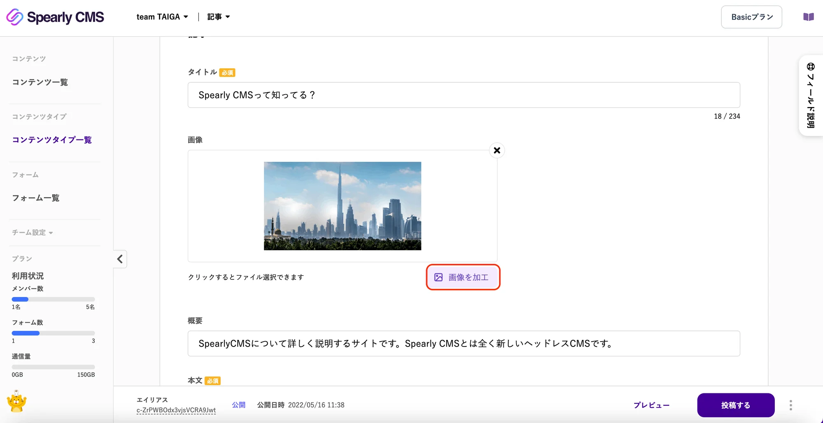Open the フィールド説明 side panel
Image resolution: width=823 pixels, height=423 pixels.
click(x=810, y=95)
